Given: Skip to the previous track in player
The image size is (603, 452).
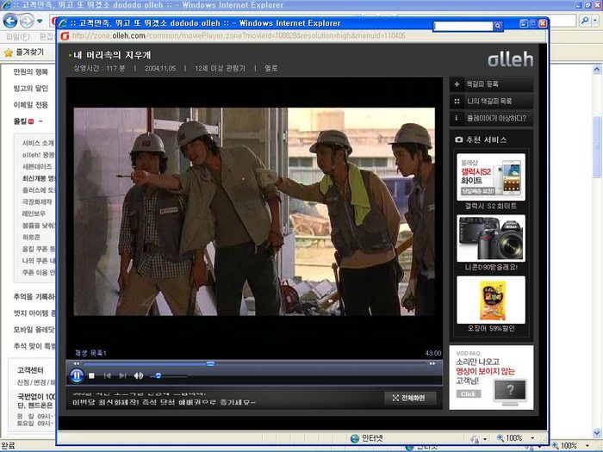Looking at the screenshot, I should click(x=108, y=375).
